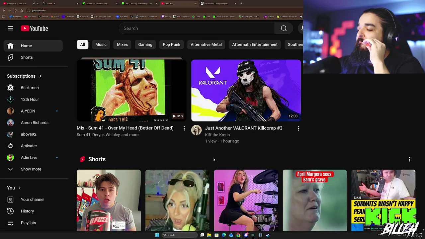Screen dimensions: 425x239
Task: Open the 12th Hour channel
Action: point(33,99)
